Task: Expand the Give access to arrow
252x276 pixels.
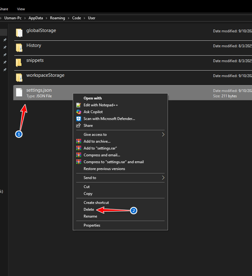Action: tap(163, 135)
